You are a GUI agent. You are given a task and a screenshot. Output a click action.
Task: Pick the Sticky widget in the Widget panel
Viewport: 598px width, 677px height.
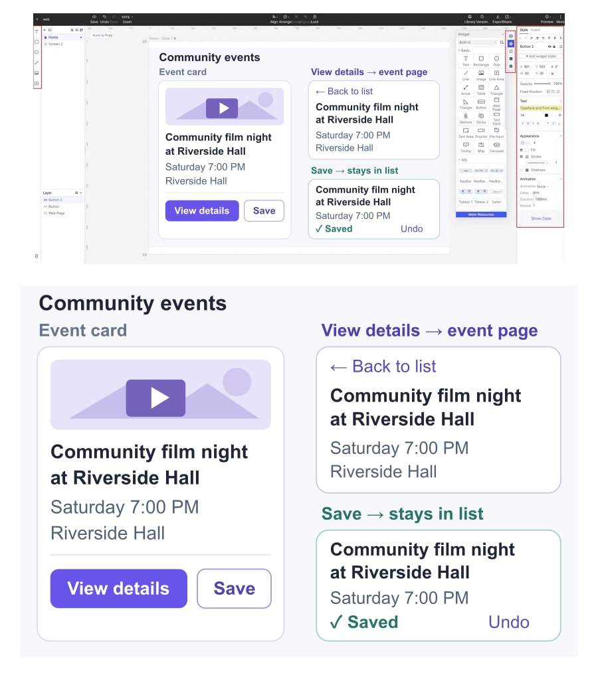pos(481,118)
